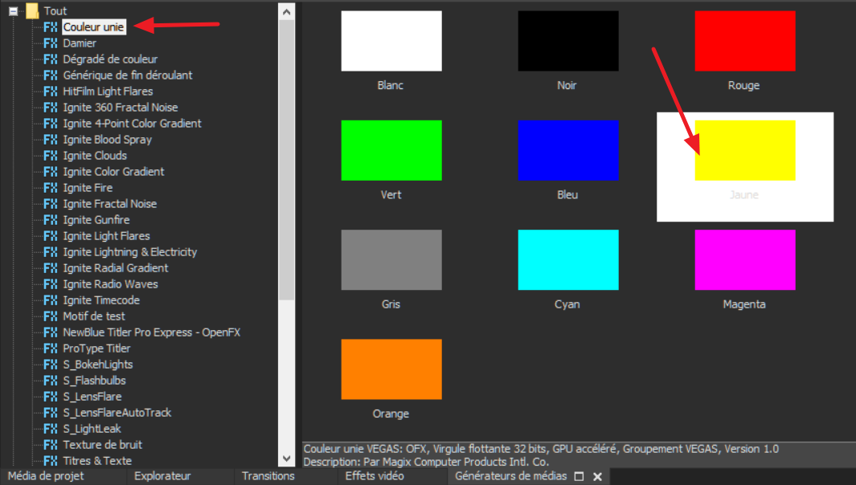Select the Magenta preset thumbnail
Screen dimensions: 856x485
745,259
